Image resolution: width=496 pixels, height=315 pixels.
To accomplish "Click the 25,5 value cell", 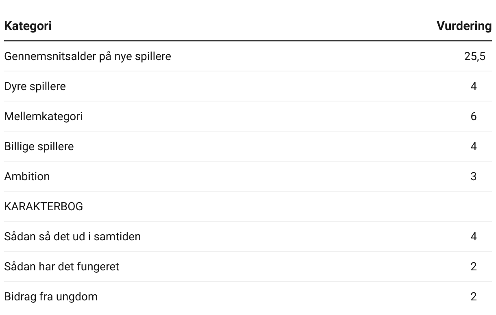I will 474,56.
